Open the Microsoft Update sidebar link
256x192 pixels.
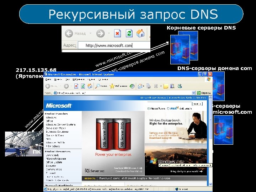coord(56,159)
